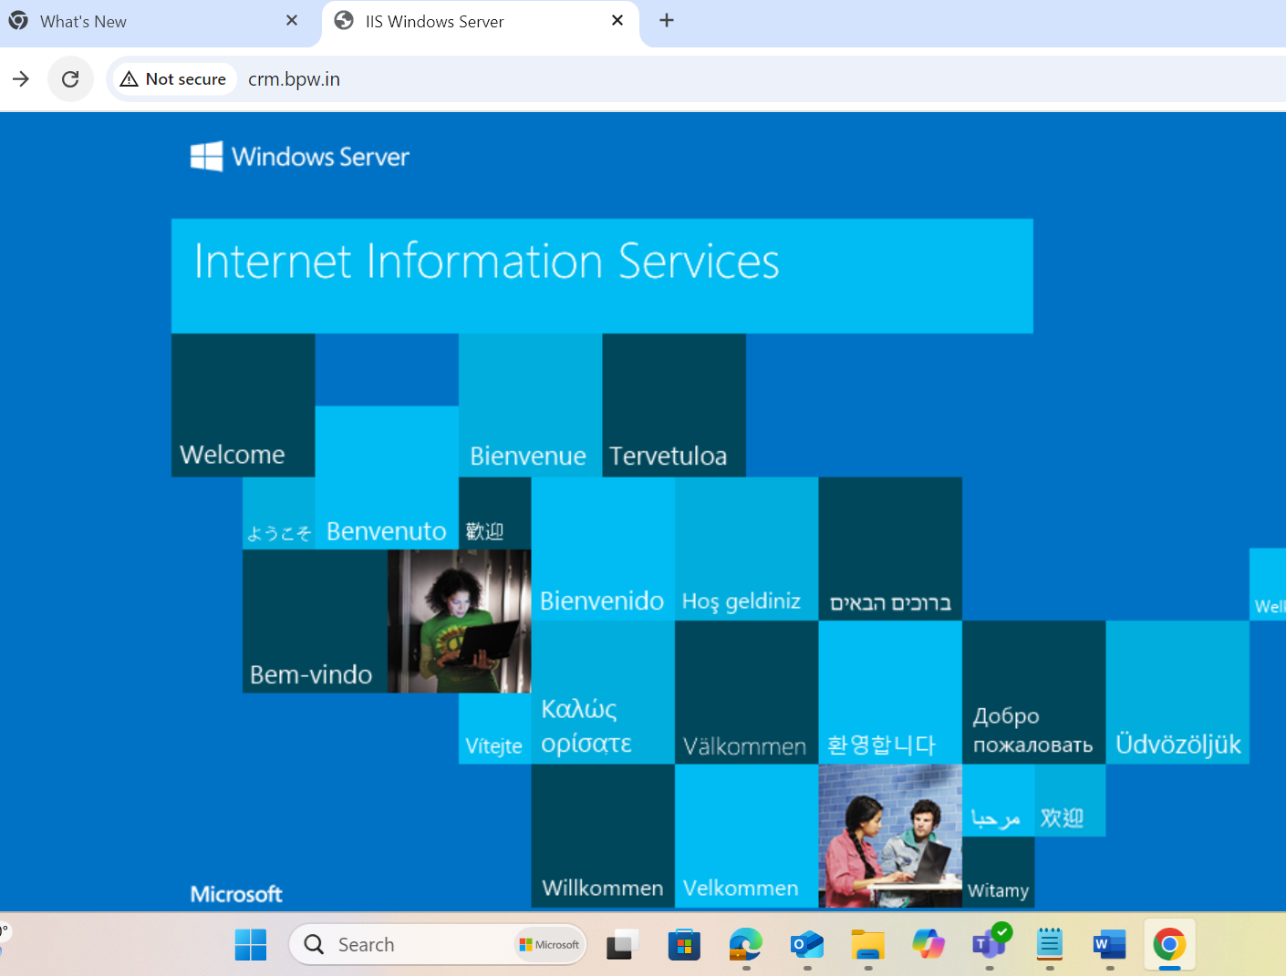Open Task View from the taskbar
The image size is (1286, 976).
[623, 945]
